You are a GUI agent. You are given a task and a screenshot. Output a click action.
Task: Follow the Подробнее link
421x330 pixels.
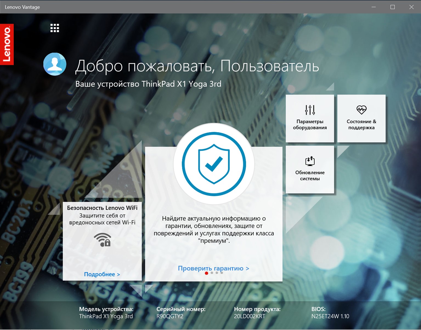tap(102, 274)
